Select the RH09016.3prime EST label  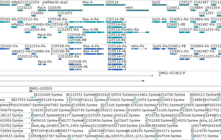click(x=44, y=121)
